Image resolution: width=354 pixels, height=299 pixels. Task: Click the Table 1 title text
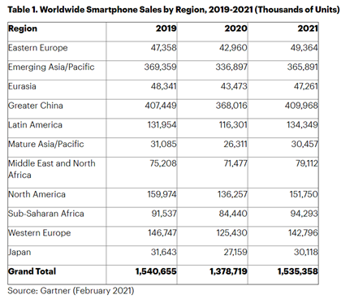174,10
